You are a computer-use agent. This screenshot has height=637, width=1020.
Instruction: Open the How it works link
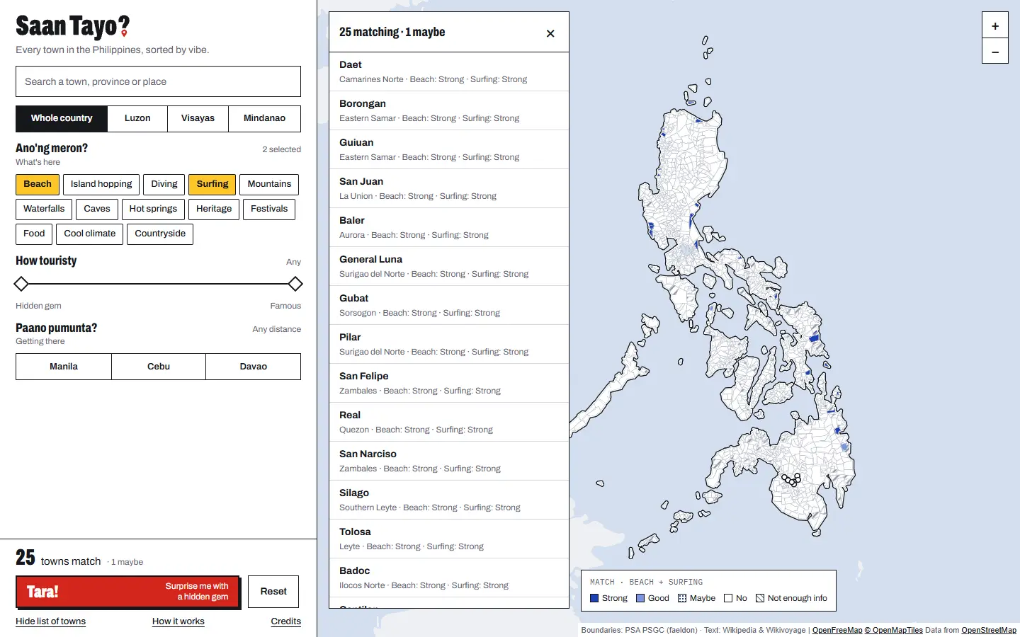178,621
